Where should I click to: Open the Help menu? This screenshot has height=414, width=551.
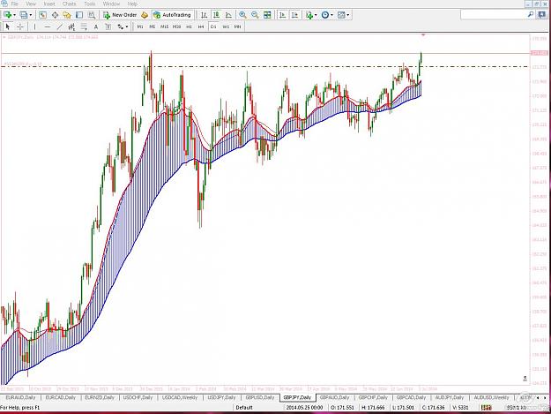(132, 4)
